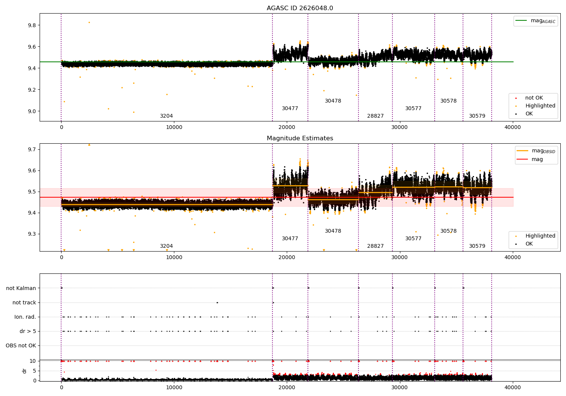The height and width of the screenshot is (396, 566).
Task: Click obsid label 30478 in Magnitude Estimates panel
Action: (x=333, y=231)
